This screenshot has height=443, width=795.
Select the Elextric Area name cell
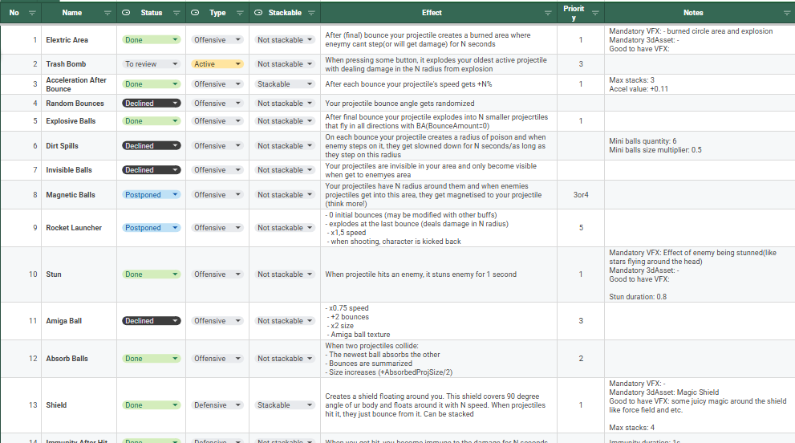(x=79, y=39)
